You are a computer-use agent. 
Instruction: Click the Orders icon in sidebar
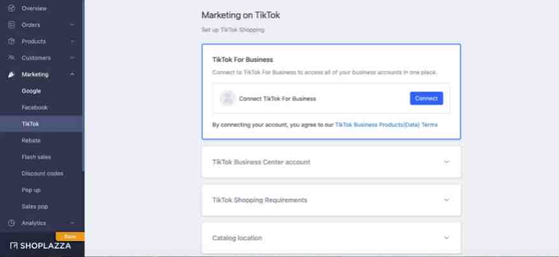(x=11, y=25)
